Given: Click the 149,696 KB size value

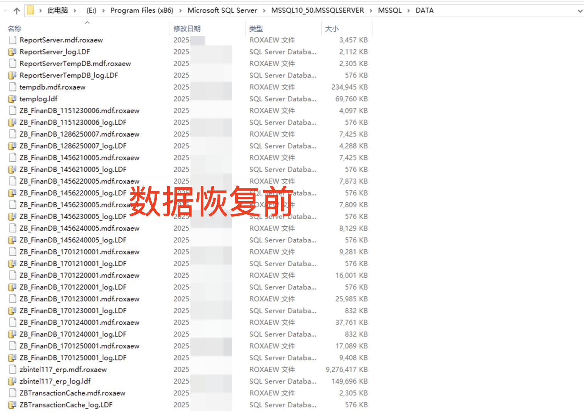Looking at the screenshot, I should click(349, 381).
